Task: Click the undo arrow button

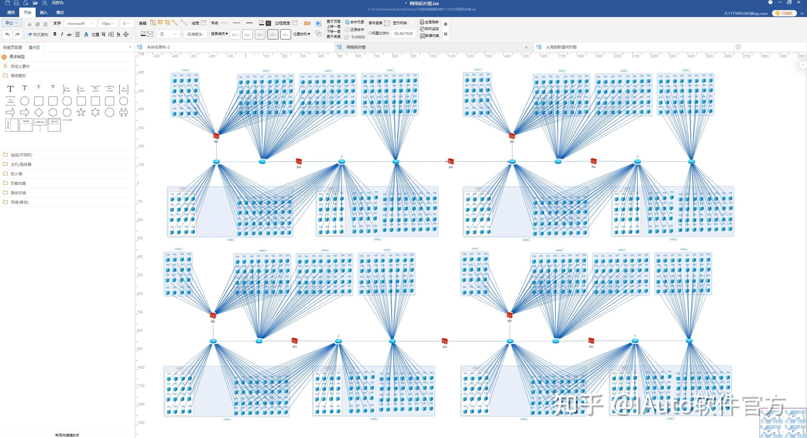Action: [x=8, y=34]
